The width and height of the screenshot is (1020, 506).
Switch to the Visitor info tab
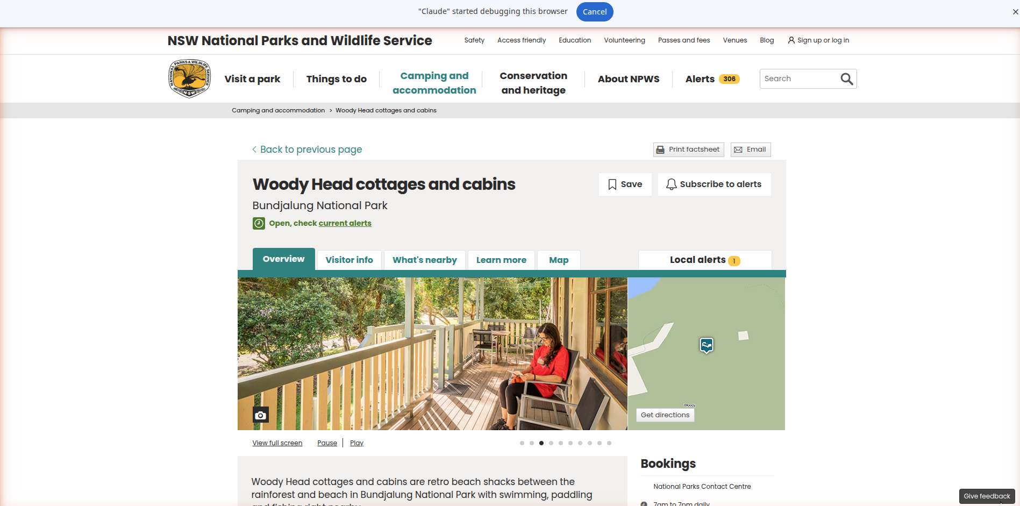pyautogui.click(x=349, y=260)
